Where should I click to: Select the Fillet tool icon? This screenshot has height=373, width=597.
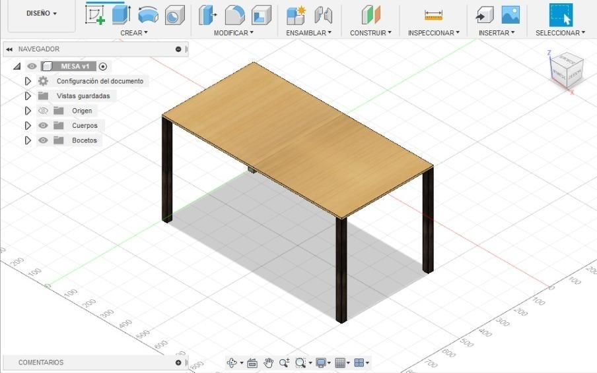coord(235,15)
